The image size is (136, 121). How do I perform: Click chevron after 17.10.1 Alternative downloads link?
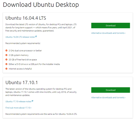125,98
